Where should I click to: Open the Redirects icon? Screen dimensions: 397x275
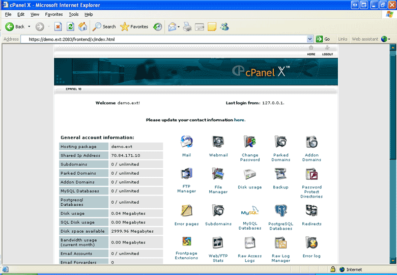pyautogui.click(x=311, y=211)
